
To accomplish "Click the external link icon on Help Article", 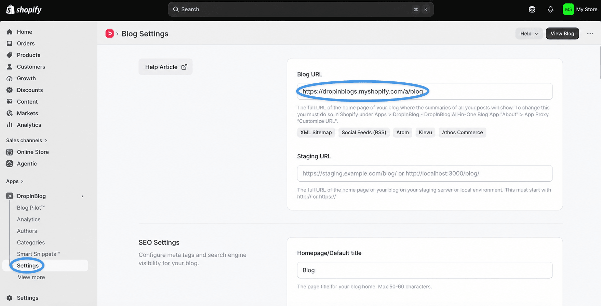I will (184, 67).
